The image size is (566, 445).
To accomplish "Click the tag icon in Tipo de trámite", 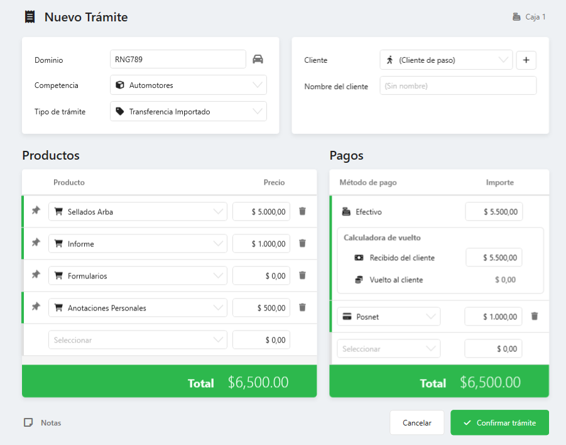I will [120, 111].
